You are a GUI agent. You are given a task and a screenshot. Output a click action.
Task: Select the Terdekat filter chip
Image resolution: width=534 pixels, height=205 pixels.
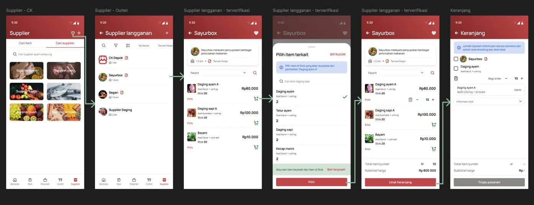pyautogui.click(x=144, y=46)
